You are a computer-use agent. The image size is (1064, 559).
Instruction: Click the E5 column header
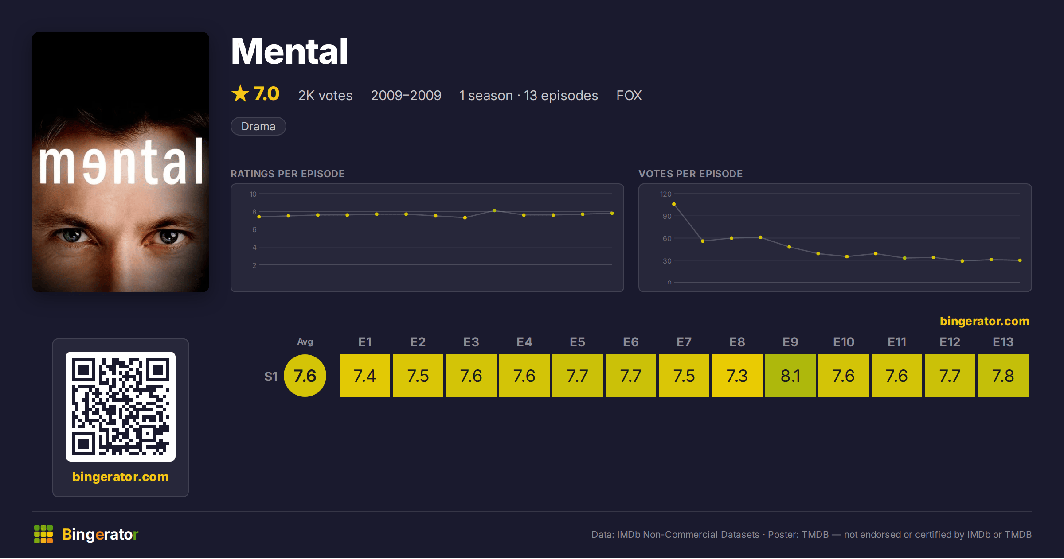point(578,342)
